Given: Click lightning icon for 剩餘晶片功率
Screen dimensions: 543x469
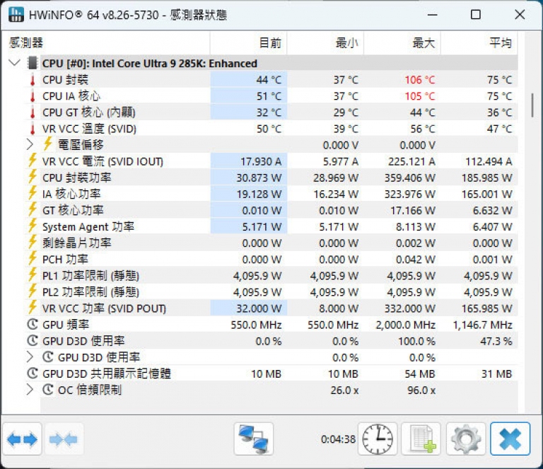Looking at the screenshot, I should pyautogui.click(x=33, y=241).
